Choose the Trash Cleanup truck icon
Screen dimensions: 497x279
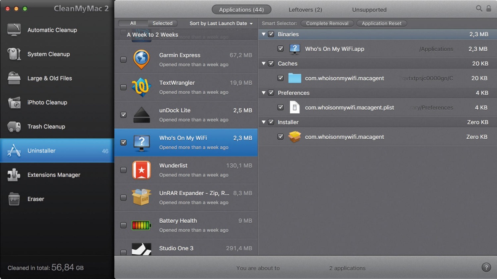pos(14,126)
